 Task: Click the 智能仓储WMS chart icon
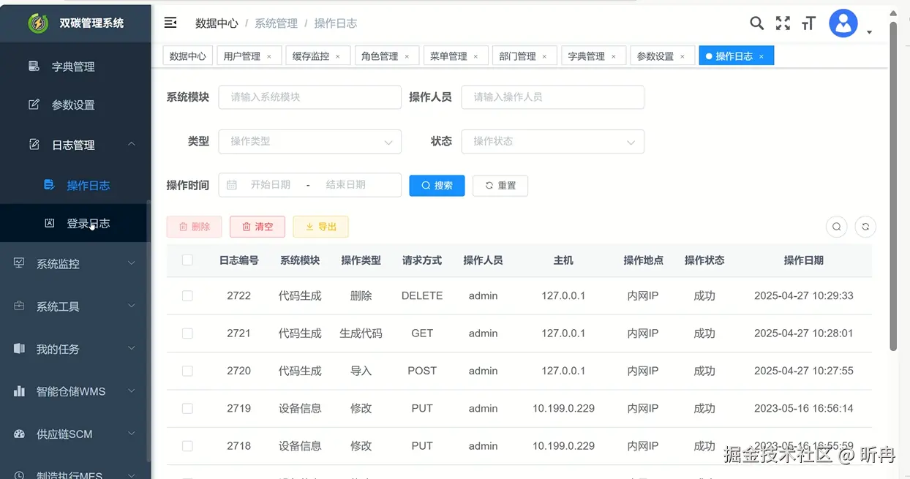(19, 391)
